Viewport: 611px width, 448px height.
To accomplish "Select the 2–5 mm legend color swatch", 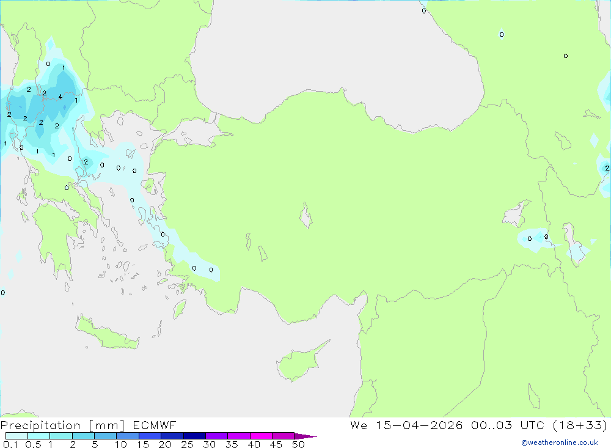I will [x=83, y=436].
